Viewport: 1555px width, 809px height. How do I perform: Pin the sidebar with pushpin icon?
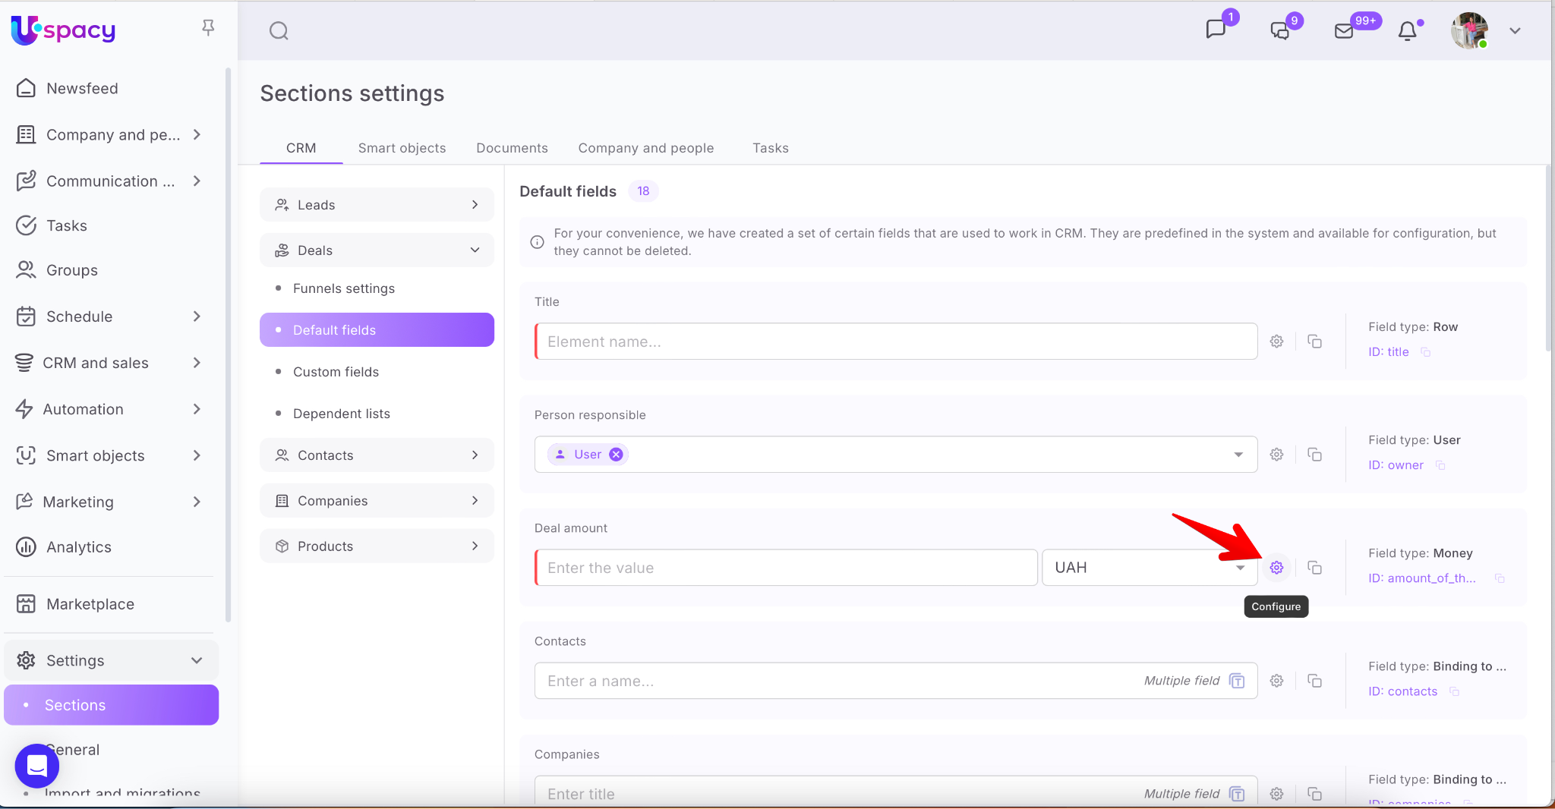(x=208, y=28)
